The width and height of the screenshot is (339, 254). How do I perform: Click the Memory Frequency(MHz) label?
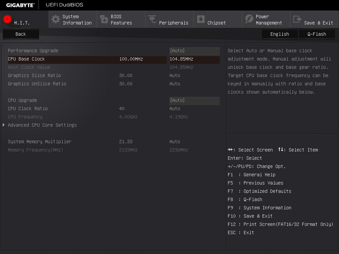click(x=35, y=150)
